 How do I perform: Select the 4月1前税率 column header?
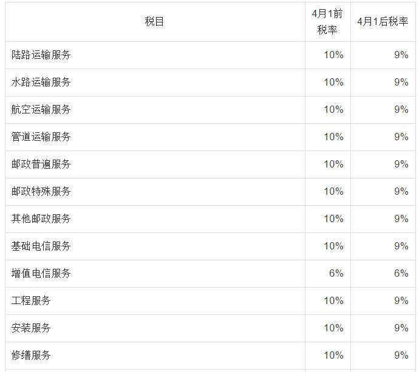click(327, 22)
